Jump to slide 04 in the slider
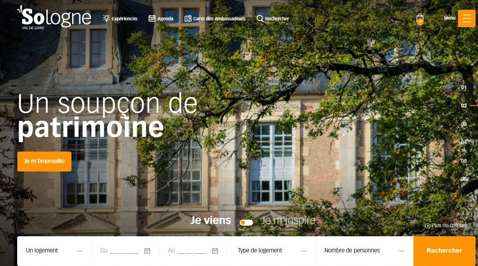This screenshot has width=478, height=266. (464, 142)
